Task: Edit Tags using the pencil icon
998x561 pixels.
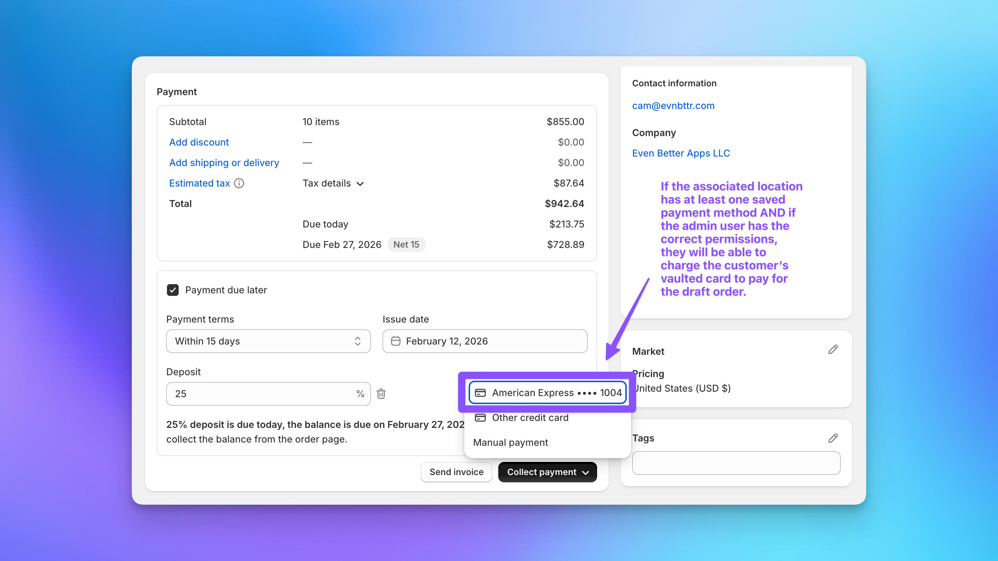Action: (833, 438)
